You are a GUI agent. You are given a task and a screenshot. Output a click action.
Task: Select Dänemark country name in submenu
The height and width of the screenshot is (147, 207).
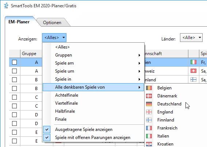167,96
